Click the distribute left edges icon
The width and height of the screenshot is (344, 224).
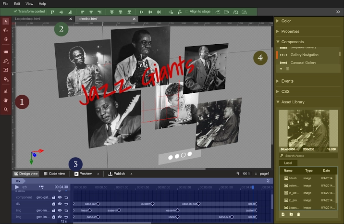(141, 12)
